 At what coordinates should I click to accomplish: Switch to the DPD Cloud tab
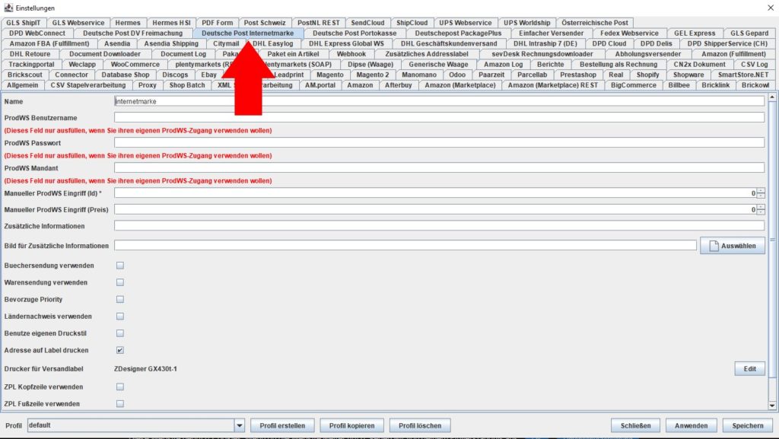click(x=609, y=43)
